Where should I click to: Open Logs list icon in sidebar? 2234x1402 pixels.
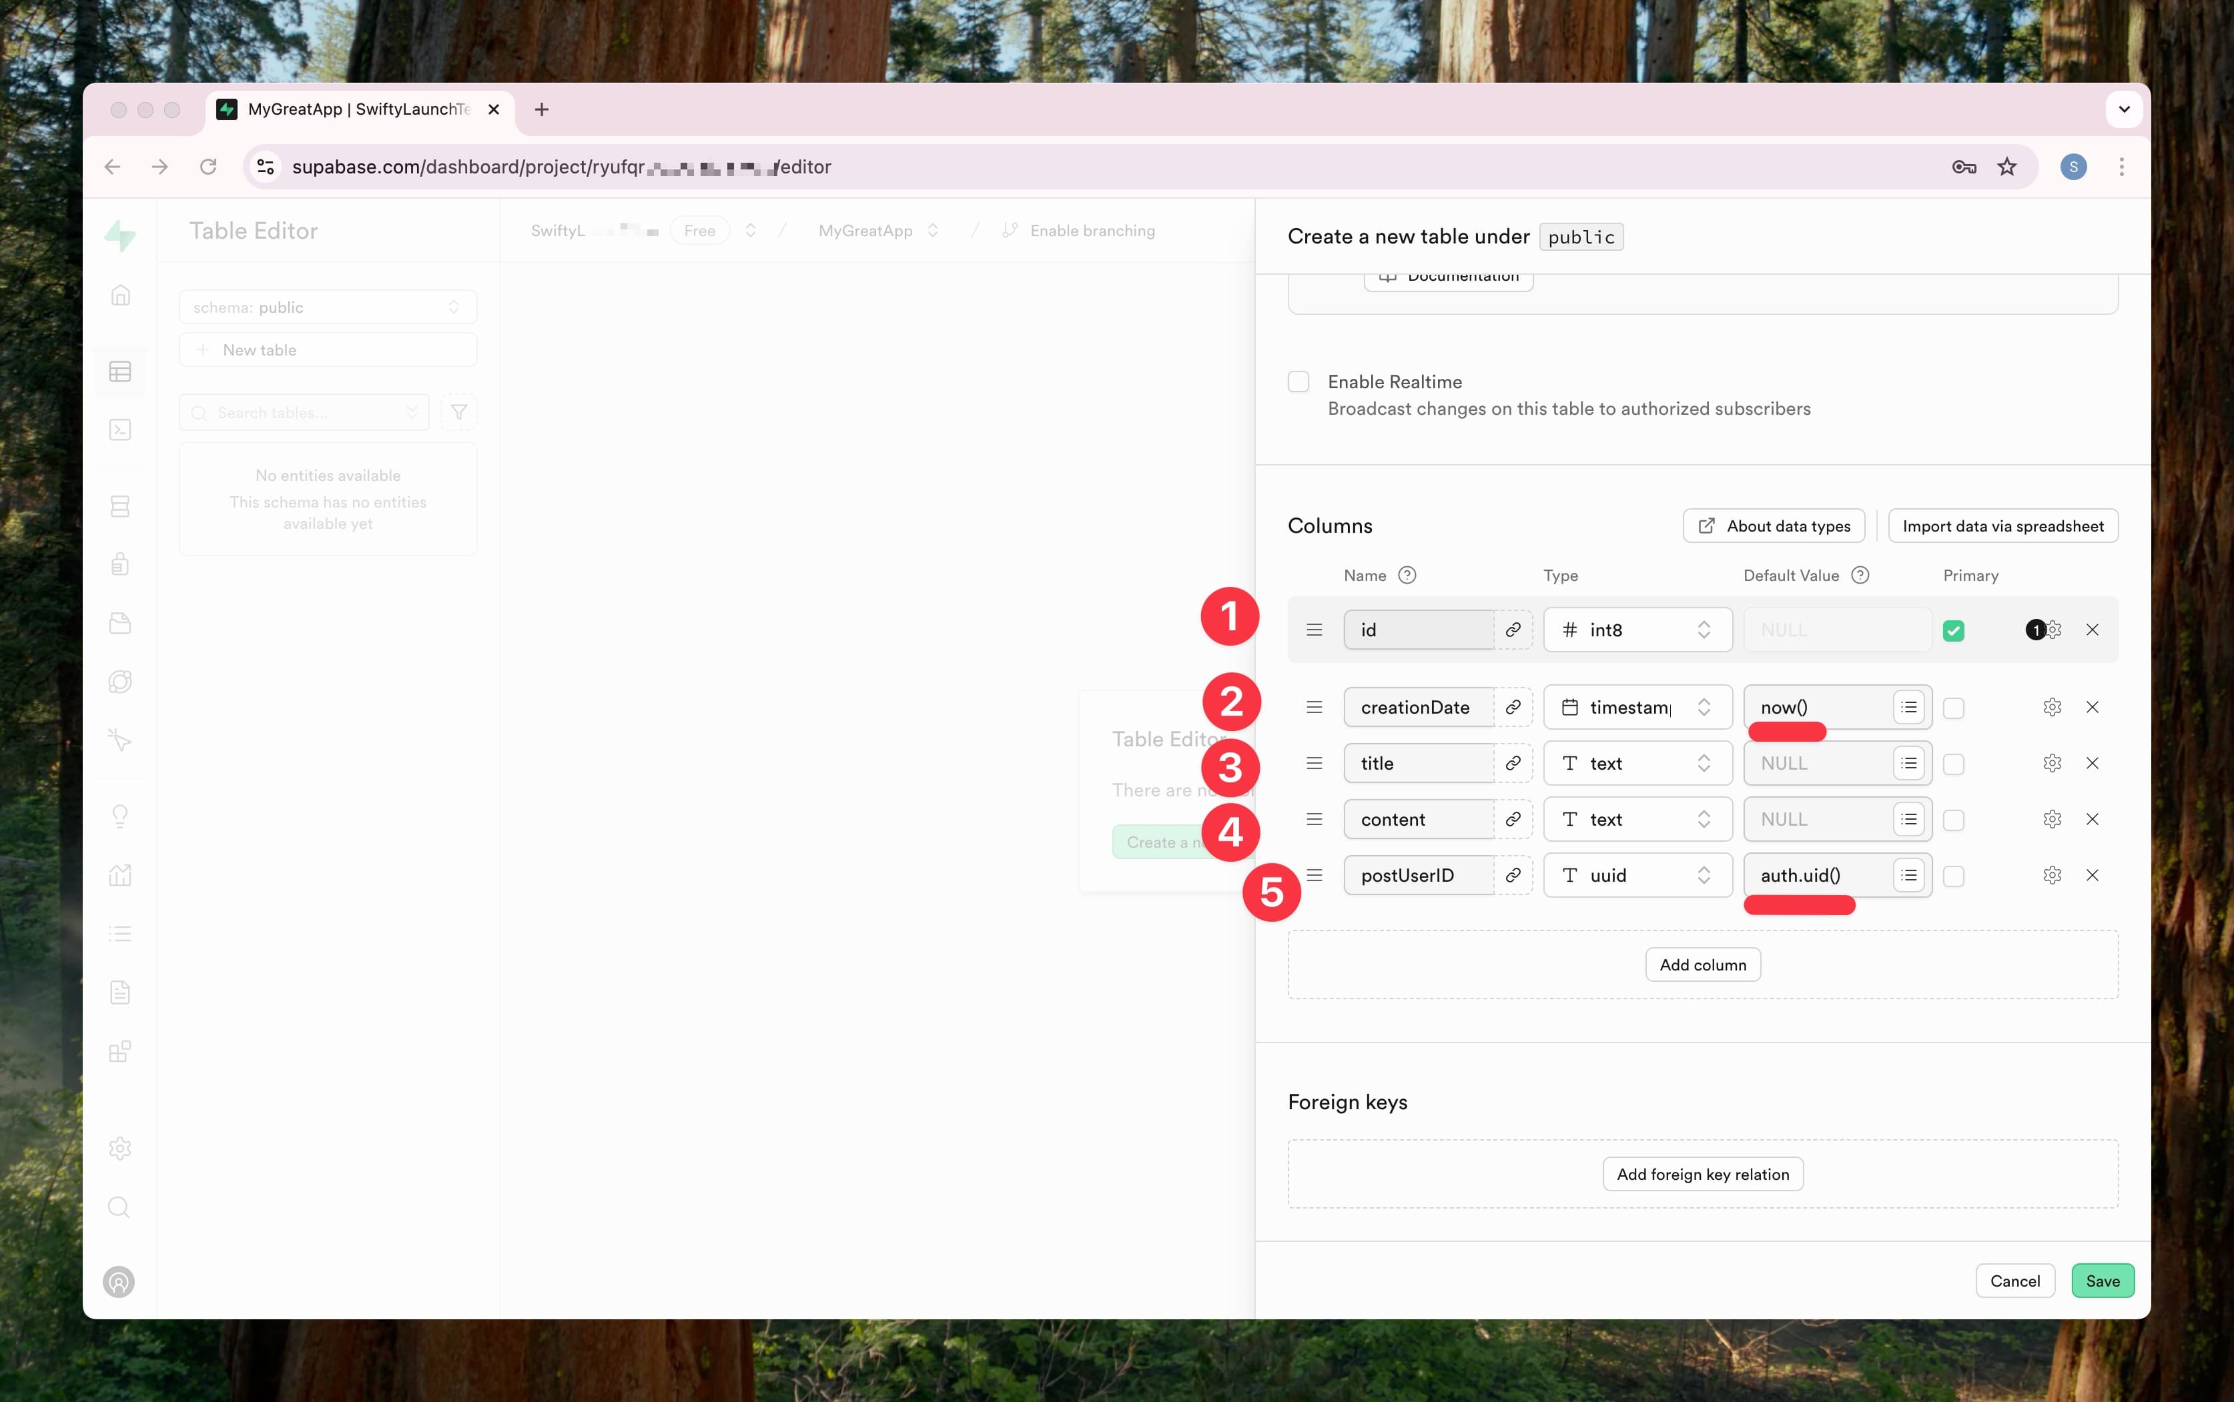[x=119, y=934]
